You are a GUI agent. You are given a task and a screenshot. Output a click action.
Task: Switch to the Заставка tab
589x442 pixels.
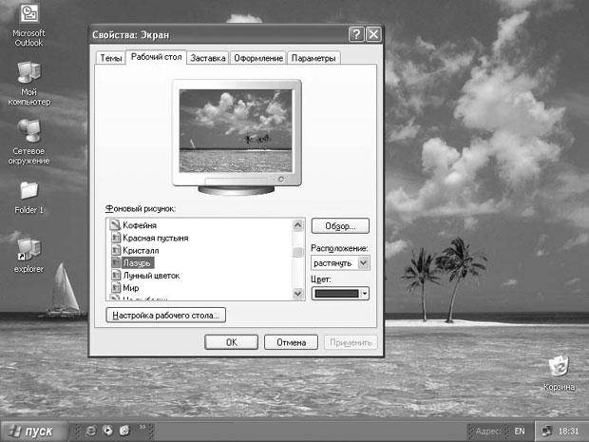click(207, 59)
